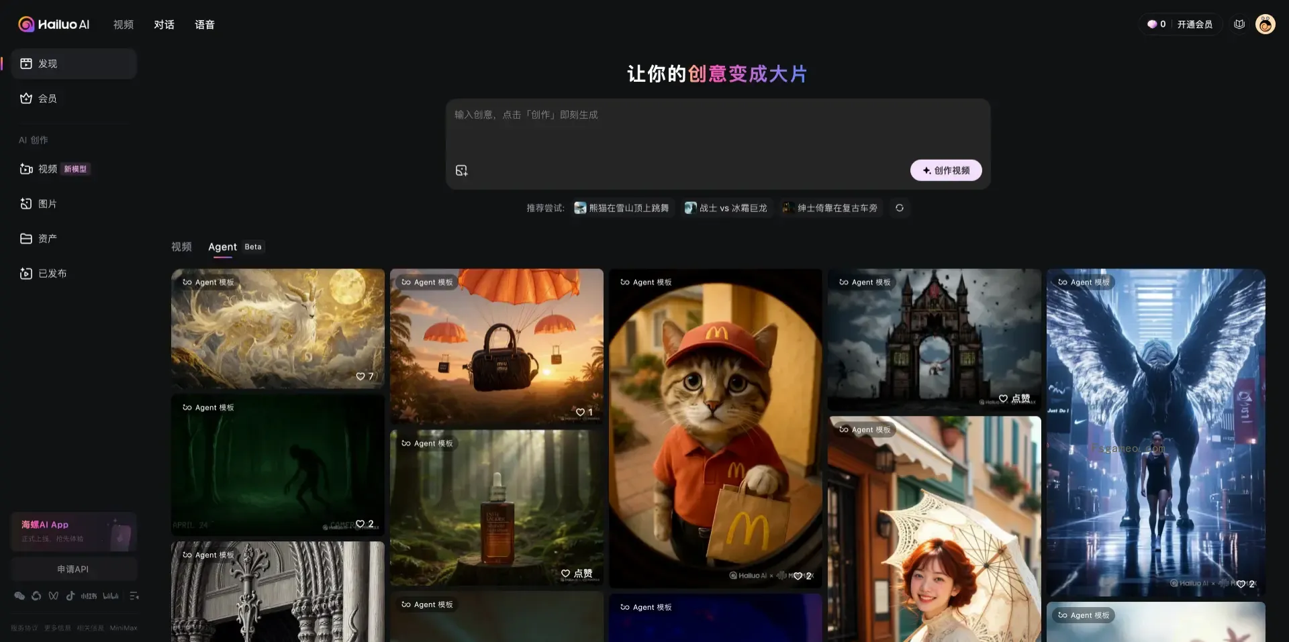Open the 相关信息 footer link
1289x642 pixels.
click(90, 628)
